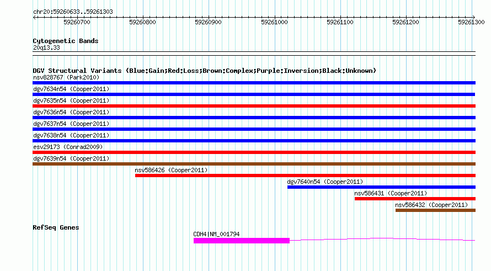Click the RefSeq Genes track title
Image resolution: width=491 pixels, height=271 pixels.
56,227
